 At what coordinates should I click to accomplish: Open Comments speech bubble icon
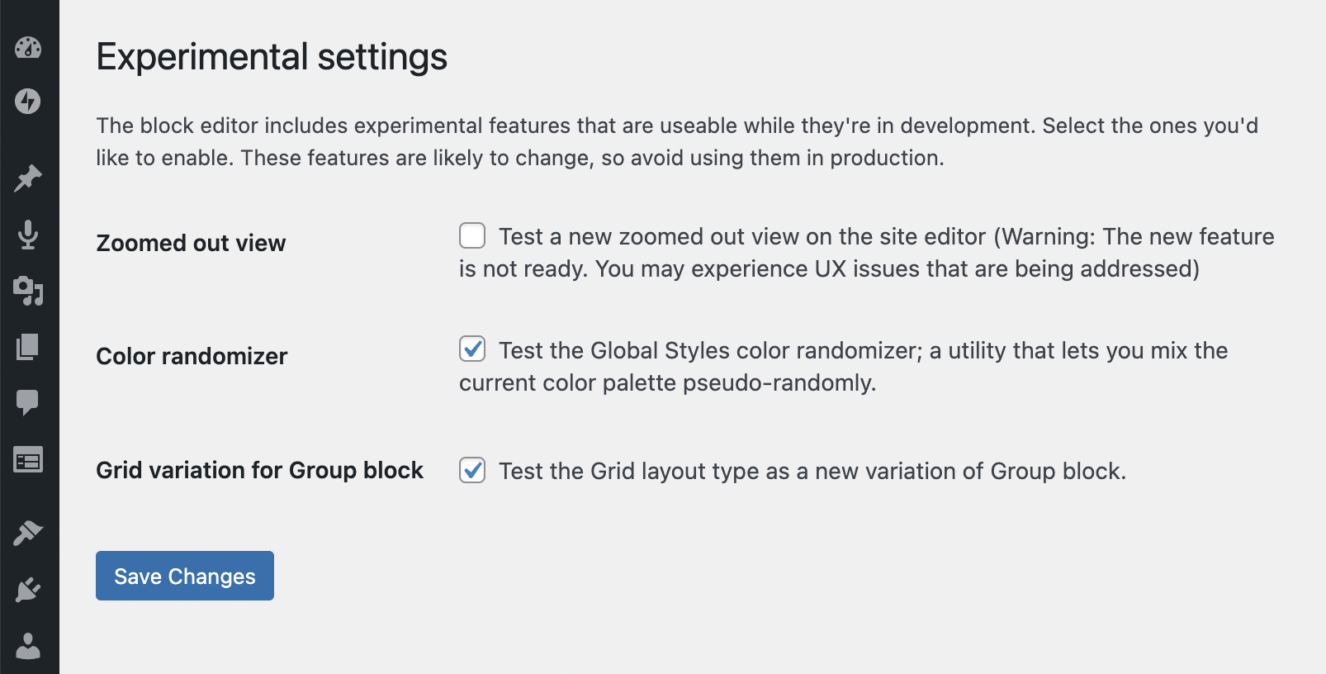[x=28, y=402]
